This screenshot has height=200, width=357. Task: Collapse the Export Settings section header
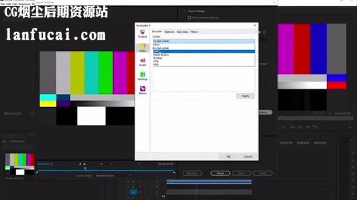pos(185,11)
